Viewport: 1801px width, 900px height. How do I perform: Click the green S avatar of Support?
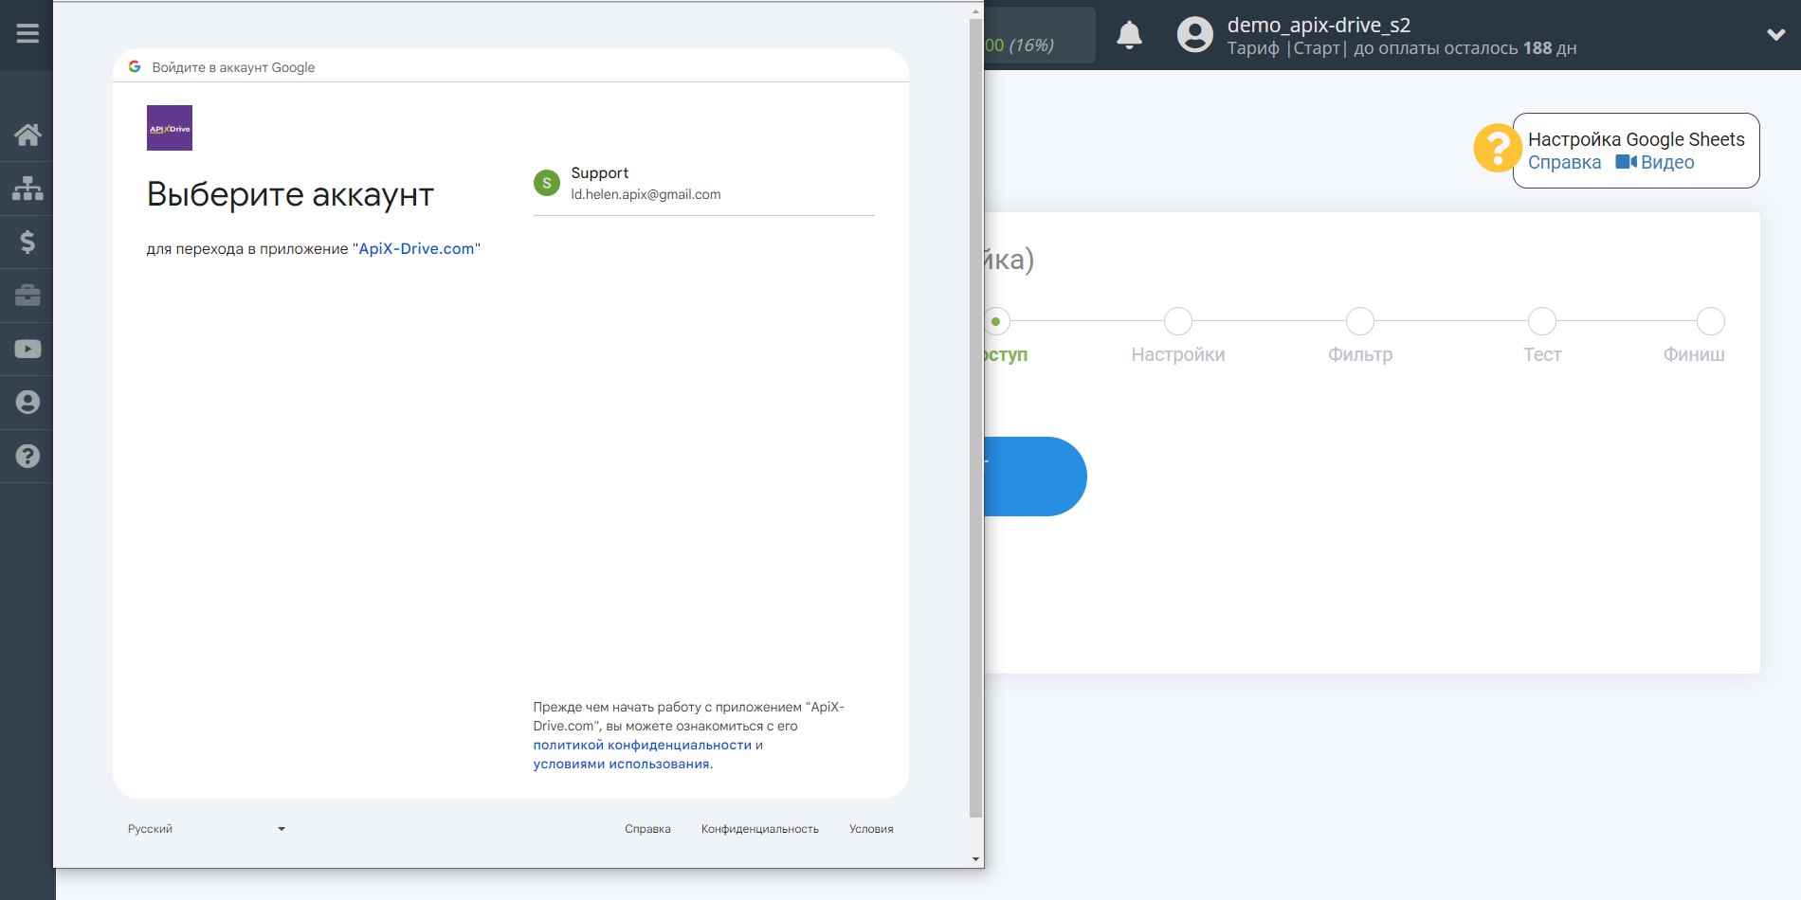pos(547,183)
